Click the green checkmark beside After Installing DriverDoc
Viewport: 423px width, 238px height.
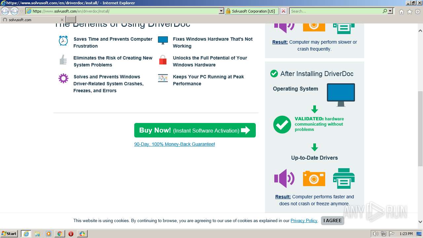[274, 73]
